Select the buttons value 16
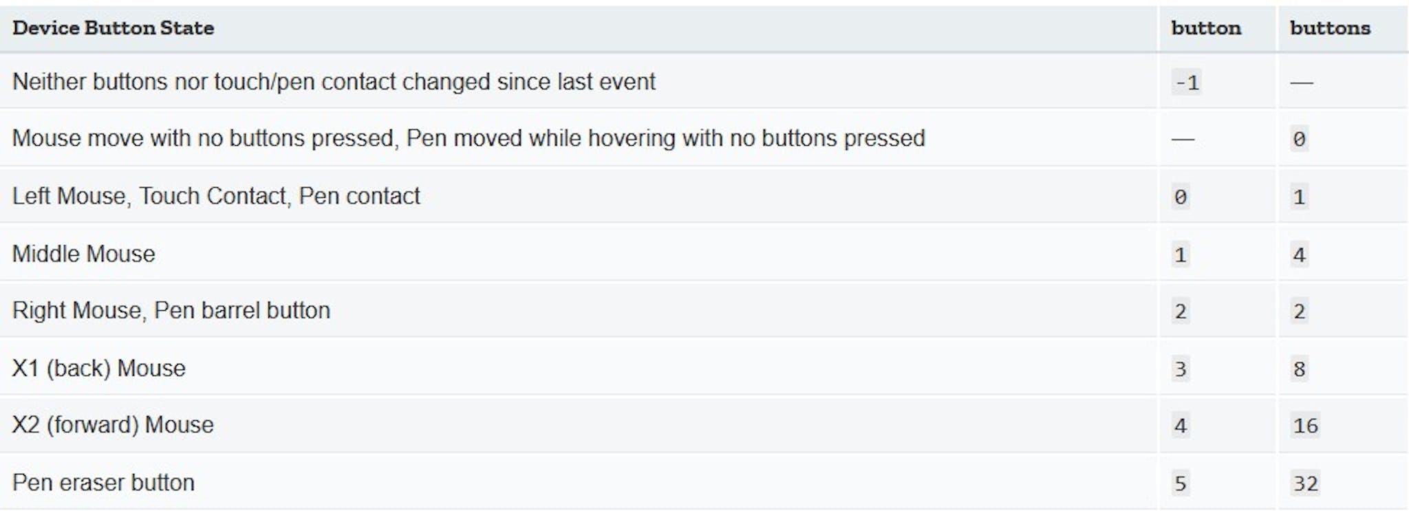Image resolution: width=1409 pixels, height=511 pixels. (1305, 426)
